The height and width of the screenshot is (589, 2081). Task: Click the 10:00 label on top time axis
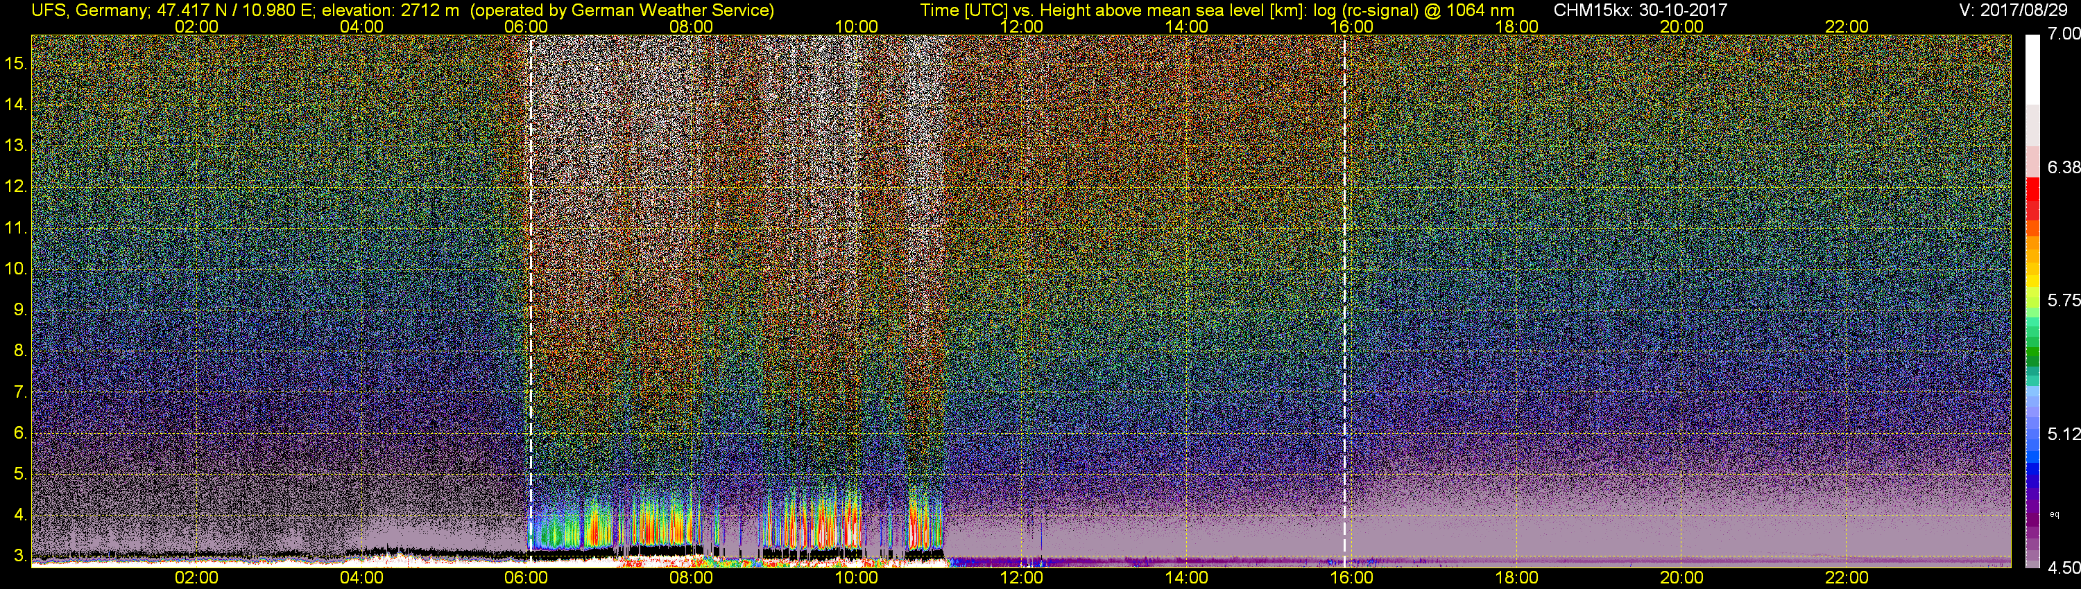(856, 26)
